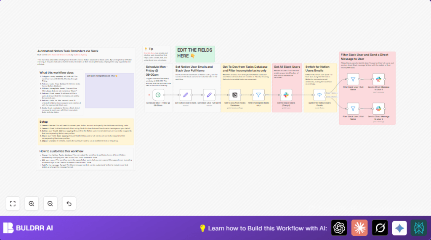This screenshot has width=431, height=240.
Task: Zoom out of the workflow canvas
Action: point(51,203)
